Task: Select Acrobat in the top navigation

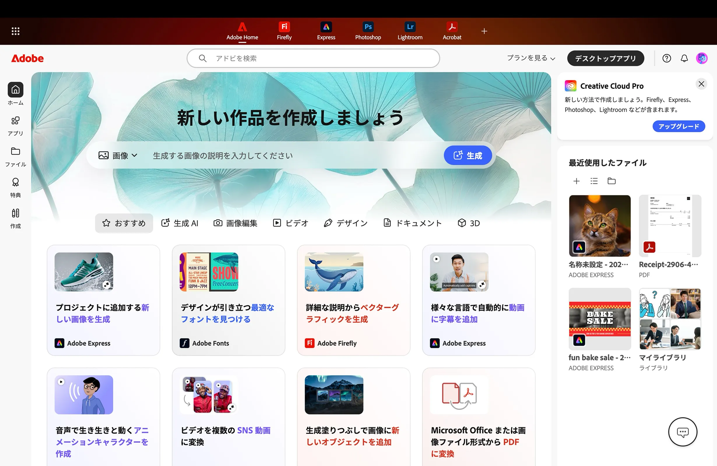Action: click(451, 31)
